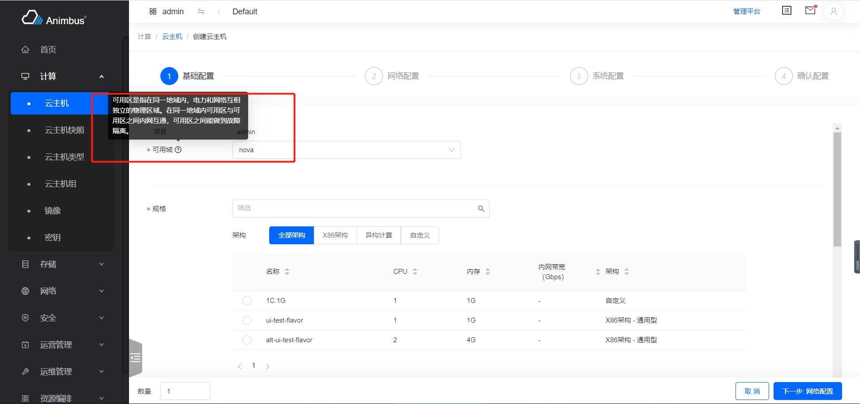Click the swap project arrows icon
This screenshot has width=860, height=404.
point(201,12)
